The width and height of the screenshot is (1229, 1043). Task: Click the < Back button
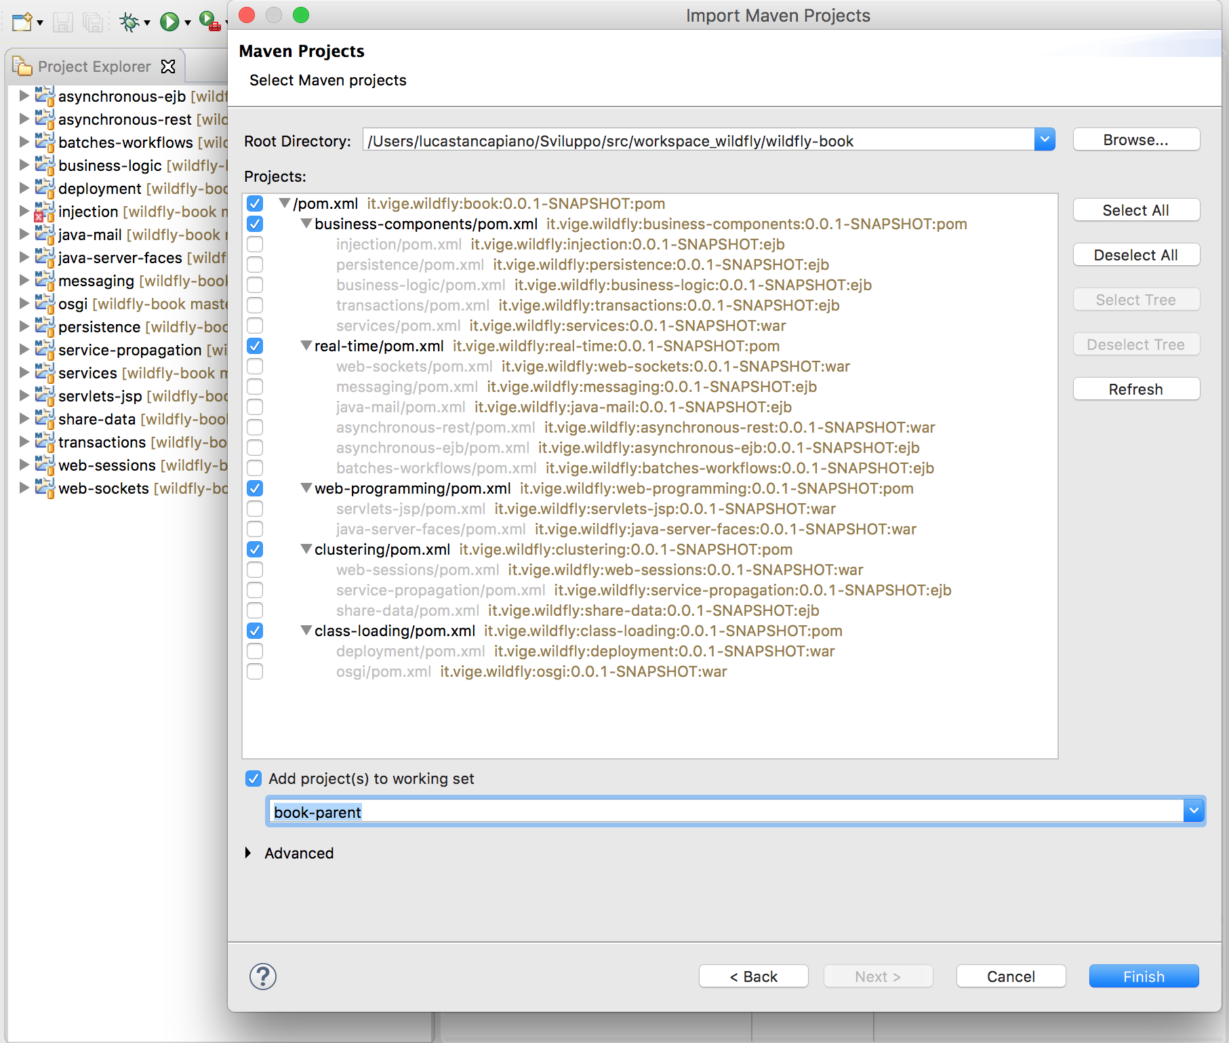click(754, 977)
